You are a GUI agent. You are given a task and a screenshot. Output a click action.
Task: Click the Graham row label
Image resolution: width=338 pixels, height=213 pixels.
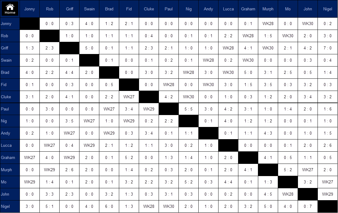pos(10,157)
